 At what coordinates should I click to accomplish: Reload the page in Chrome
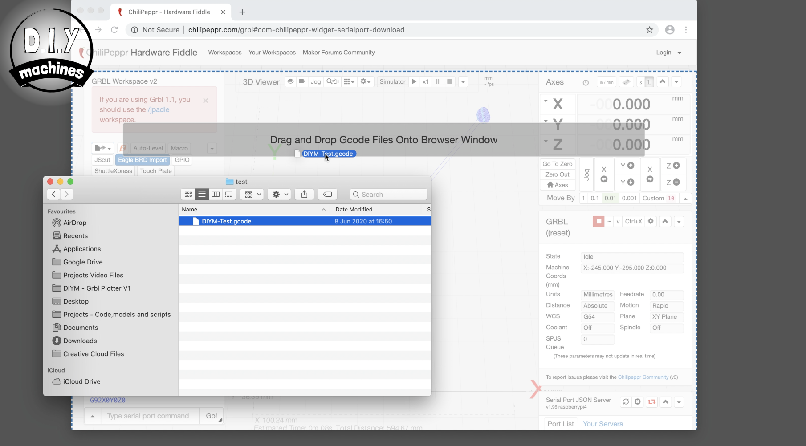[x=114, y=30]
